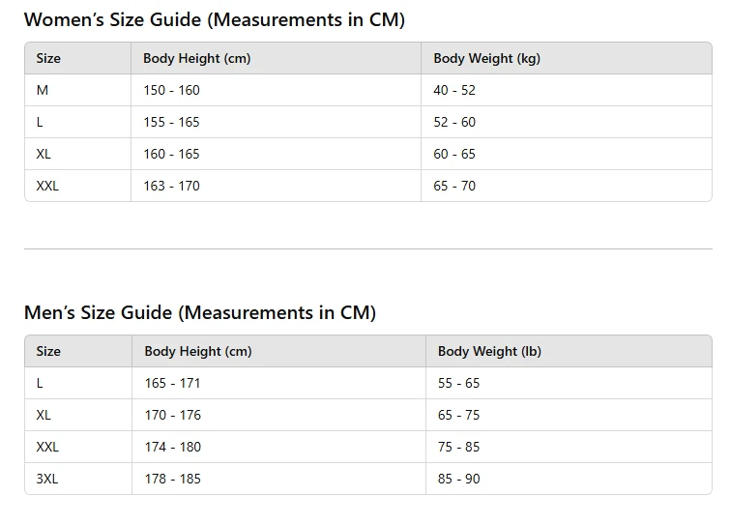Select the 40 - 52 weight cell
This screenshot has width=730, height=525.
[454, 90]
